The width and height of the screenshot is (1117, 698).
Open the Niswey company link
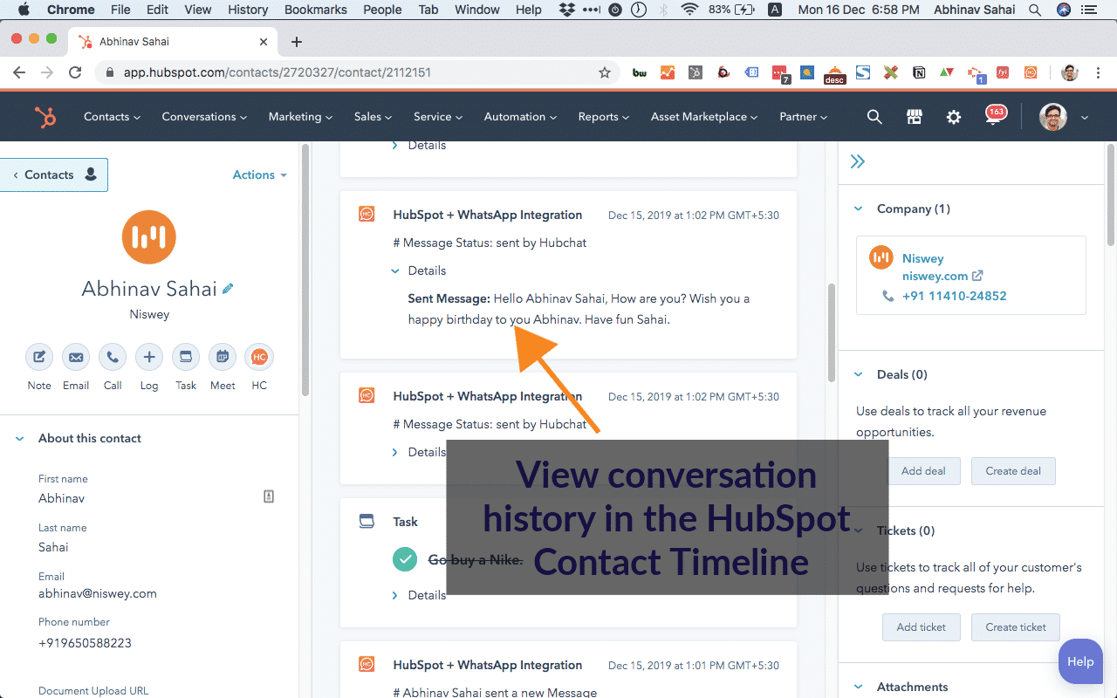[923, 258]
